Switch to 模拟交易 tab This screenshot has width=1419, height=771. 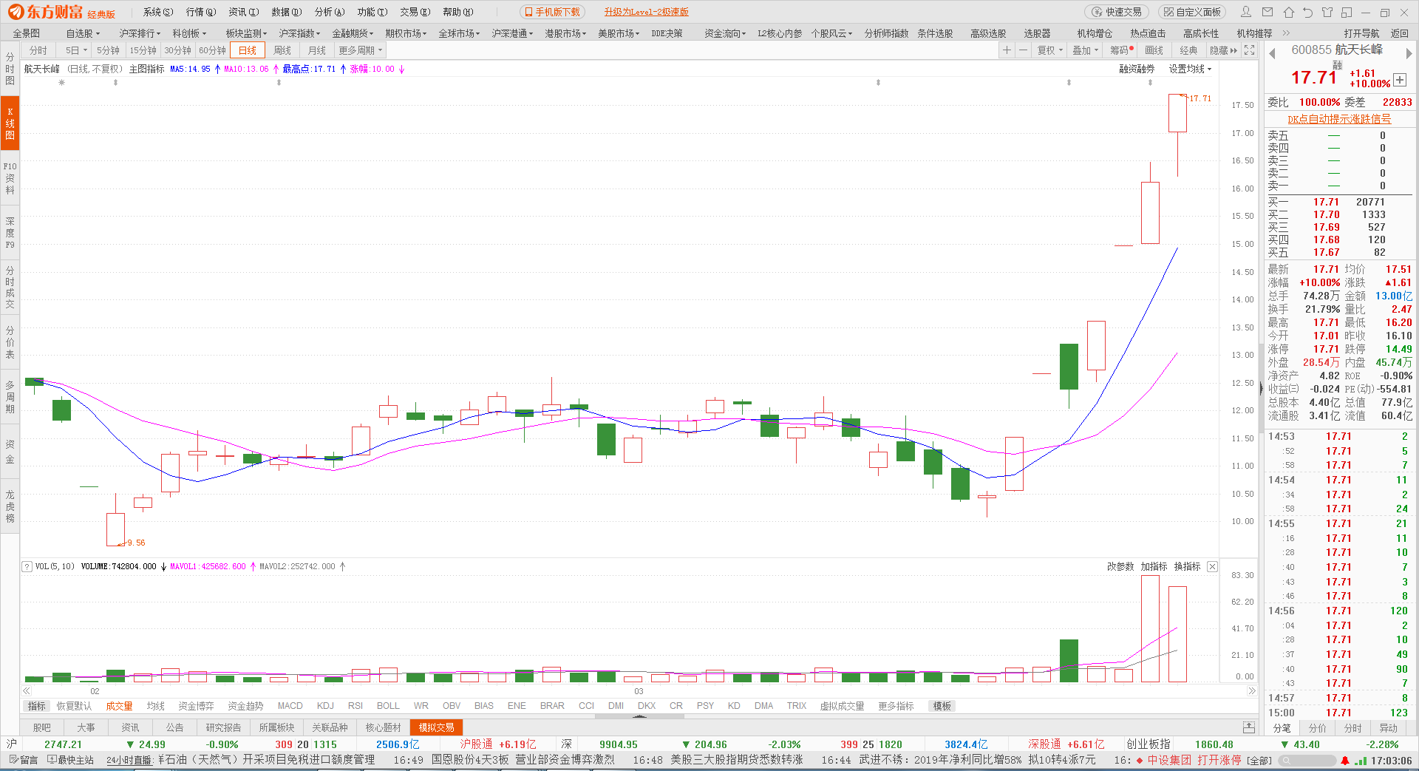tap(437, 727)
